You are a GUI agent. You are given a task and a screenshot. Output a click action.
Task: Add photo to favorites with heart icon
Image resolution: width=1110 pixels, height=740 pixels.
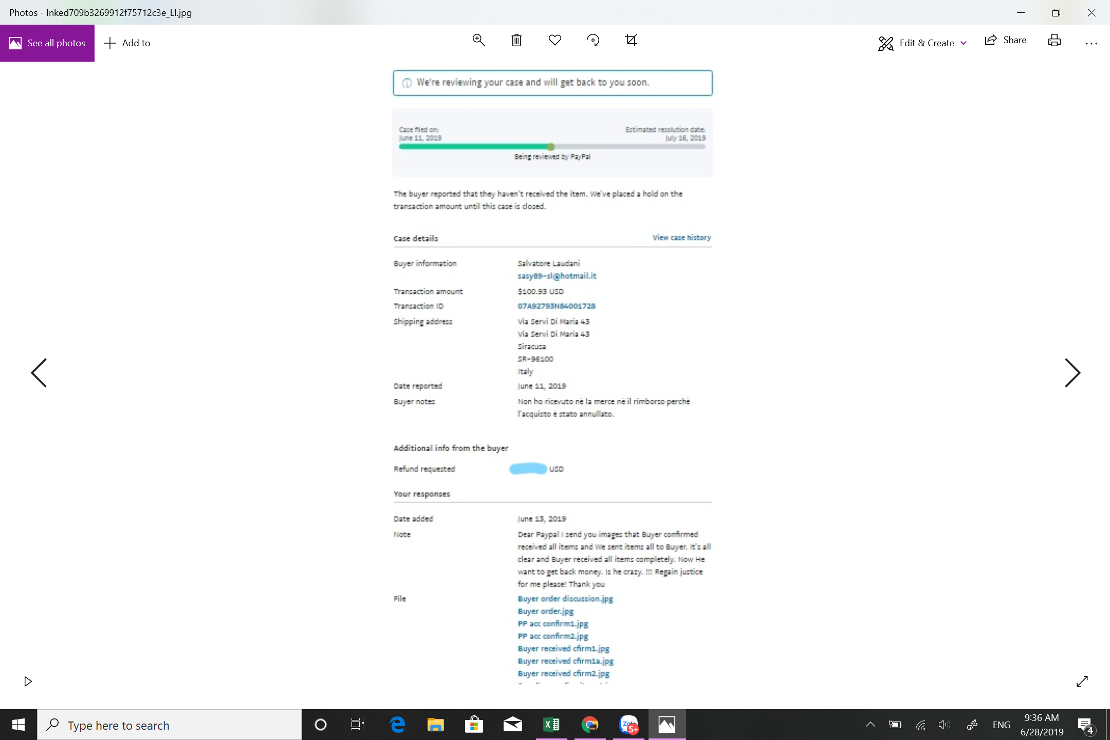(x=554, y=41)
